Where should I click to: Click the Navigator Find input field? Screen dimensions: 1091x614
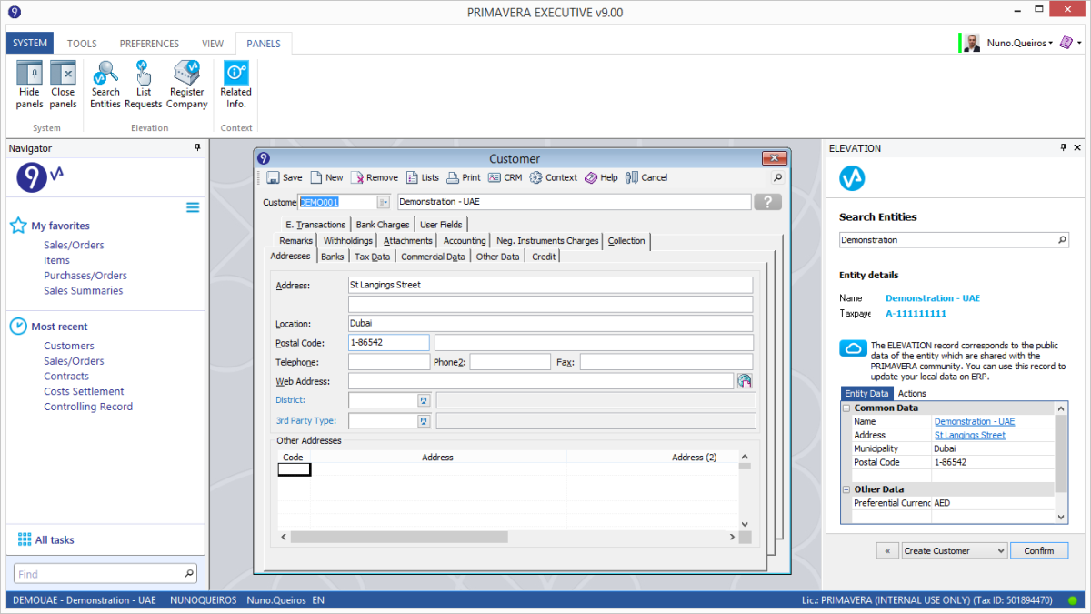[x=98, y=574]
